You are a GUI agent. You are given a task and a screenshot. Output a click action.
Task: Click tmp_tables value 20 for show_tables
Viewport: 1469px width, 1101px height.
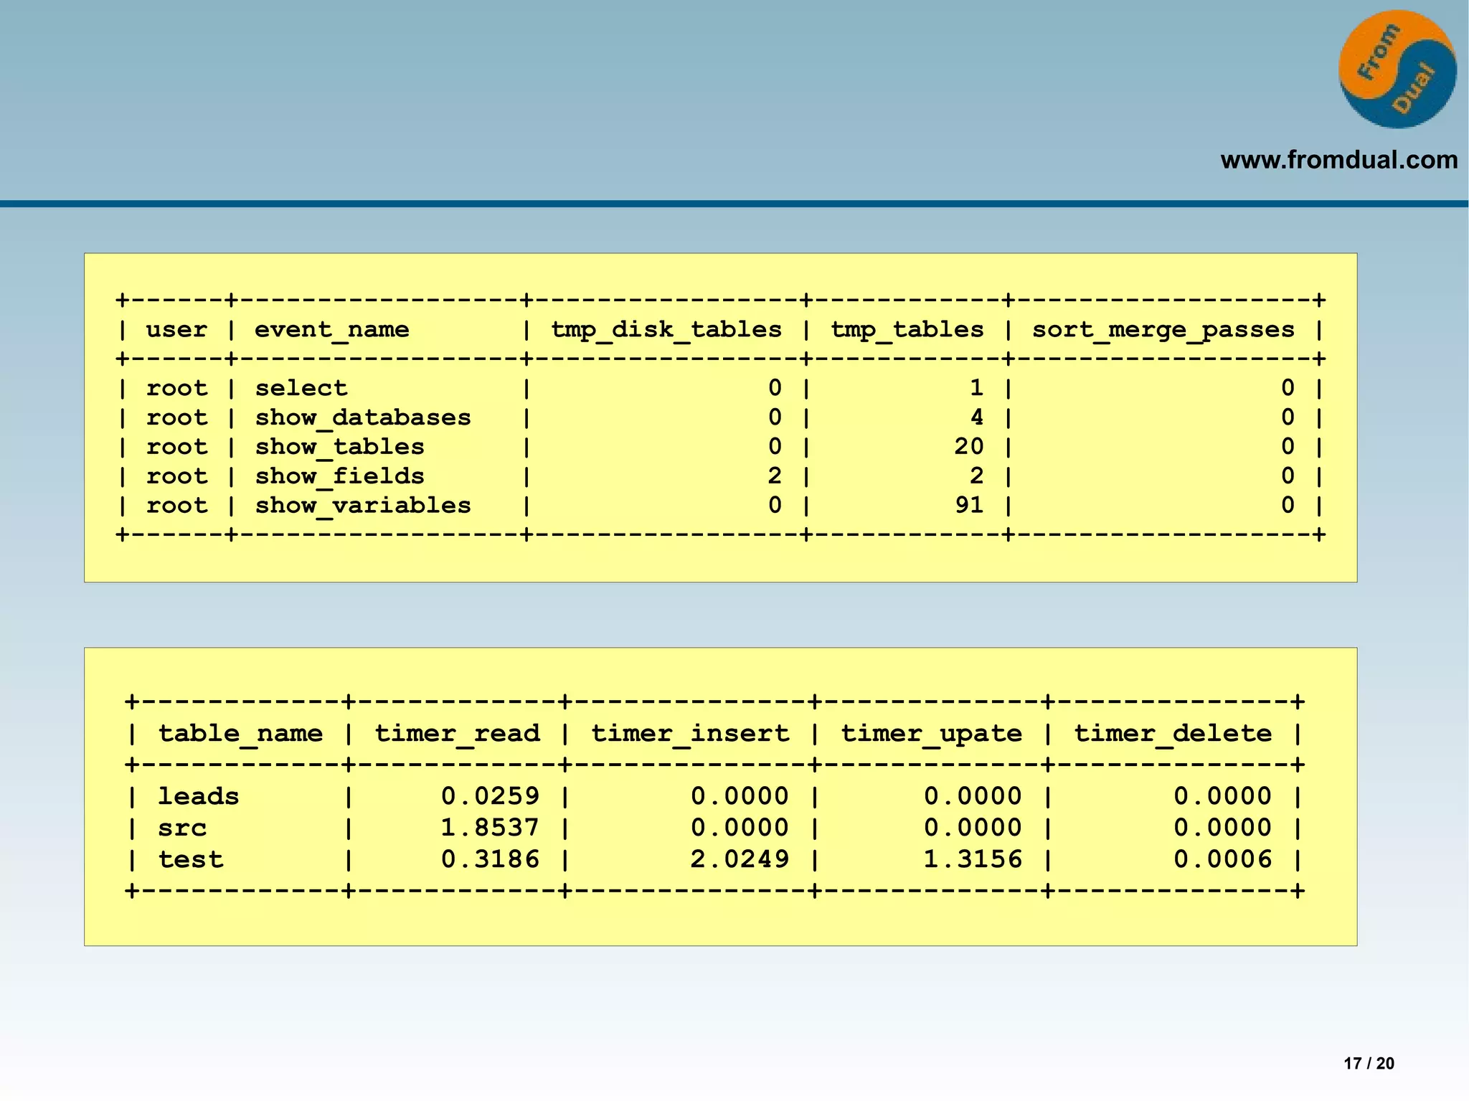click(969, 446)
